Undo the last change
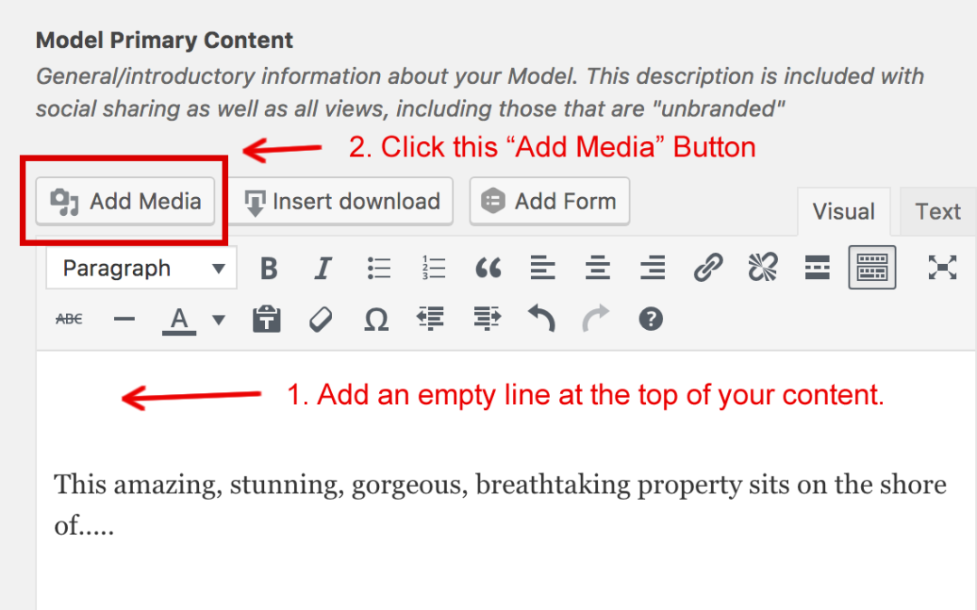The width and height of the screenshot is (977, 610). coord(541,318)
